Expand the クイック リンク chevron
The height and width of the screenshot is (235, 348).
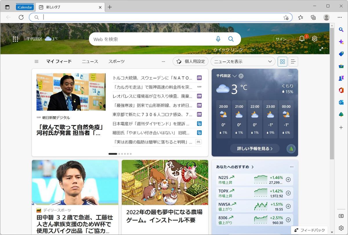253,50
